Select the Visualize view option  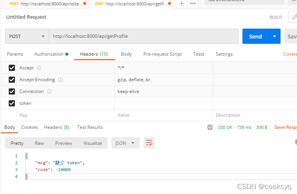tap(93, 143)
